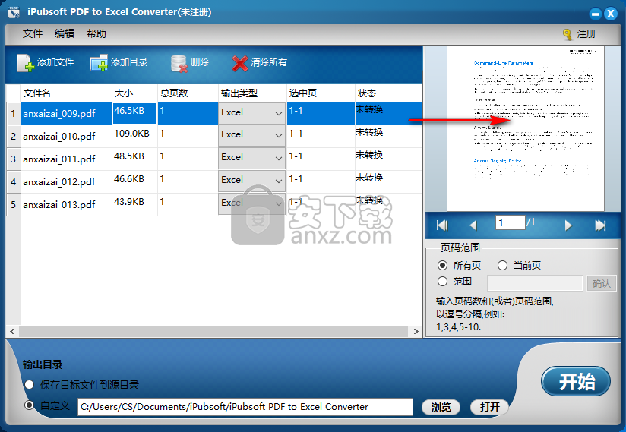Select the 所有页 (all pages) radio button

click(442, 265)
